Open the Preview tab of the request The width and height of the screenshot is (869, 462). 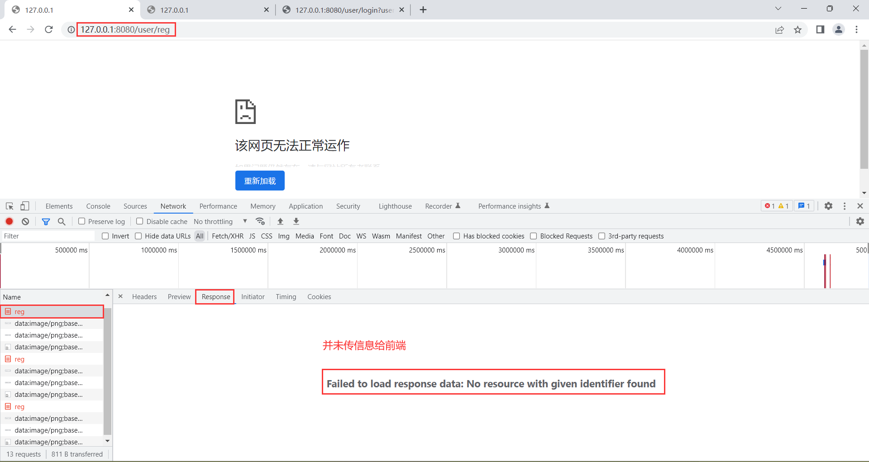point(179,297)
